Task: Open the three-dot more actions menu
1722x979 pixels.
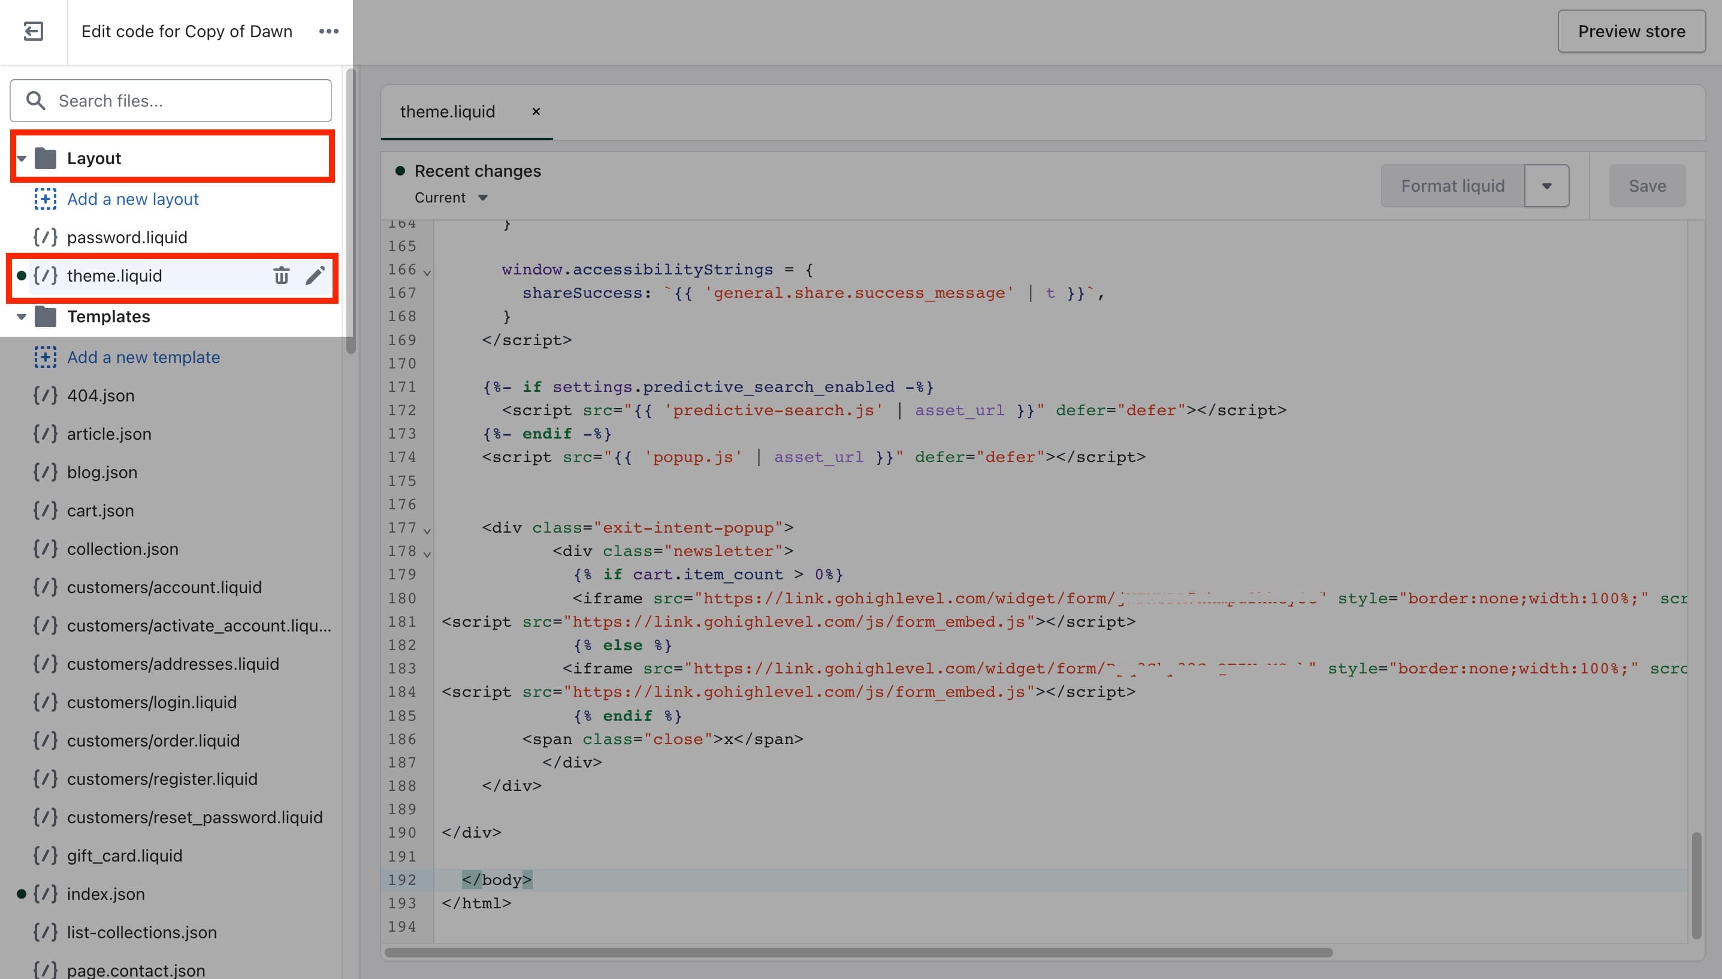Action: (x=329, y=32)
